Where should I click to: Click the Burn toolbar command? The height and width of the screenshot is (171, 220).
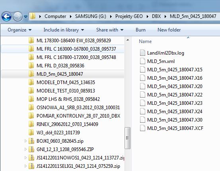(140, 30)
